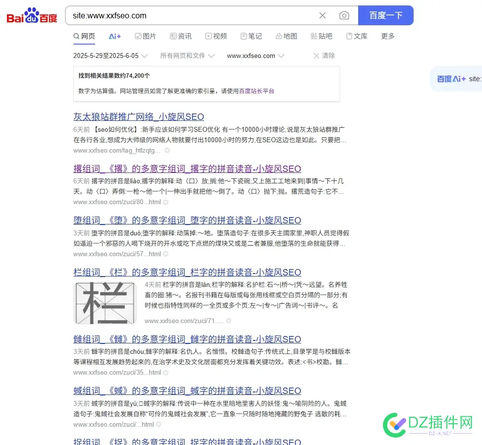Open the 贴吧 tab
The height and width of the screenshot is (445, 482).
[321, 36]
